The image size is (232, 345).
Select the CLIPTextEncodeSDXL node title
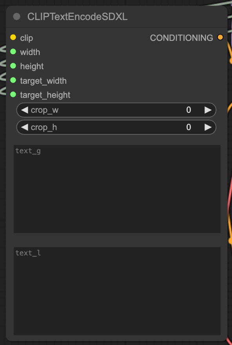(x=76, y=17)
